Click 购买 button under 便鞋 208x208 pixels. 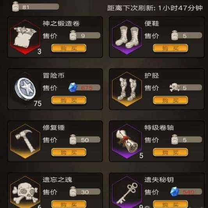[171, 48]
